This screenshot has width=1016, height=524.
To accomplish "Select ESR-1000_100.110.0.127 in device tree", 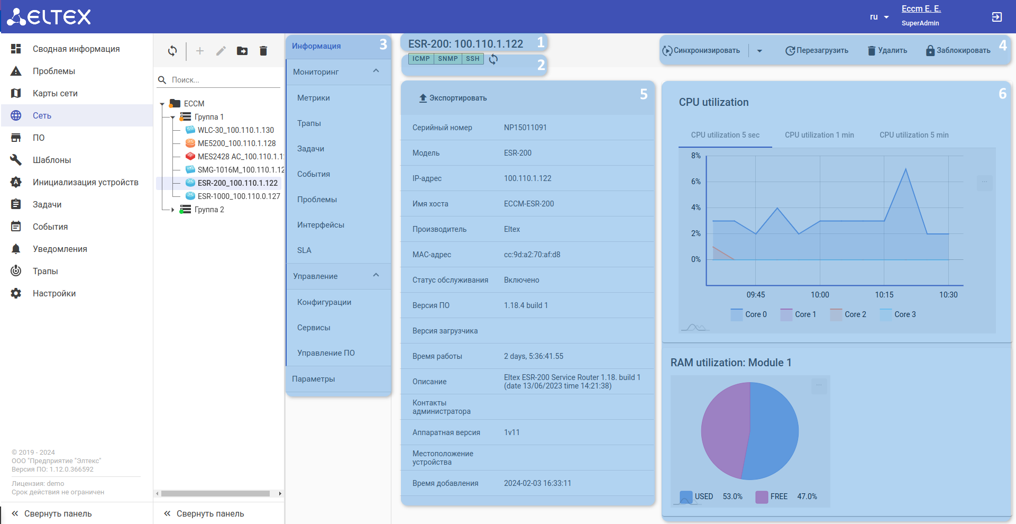I will [239, 196].
